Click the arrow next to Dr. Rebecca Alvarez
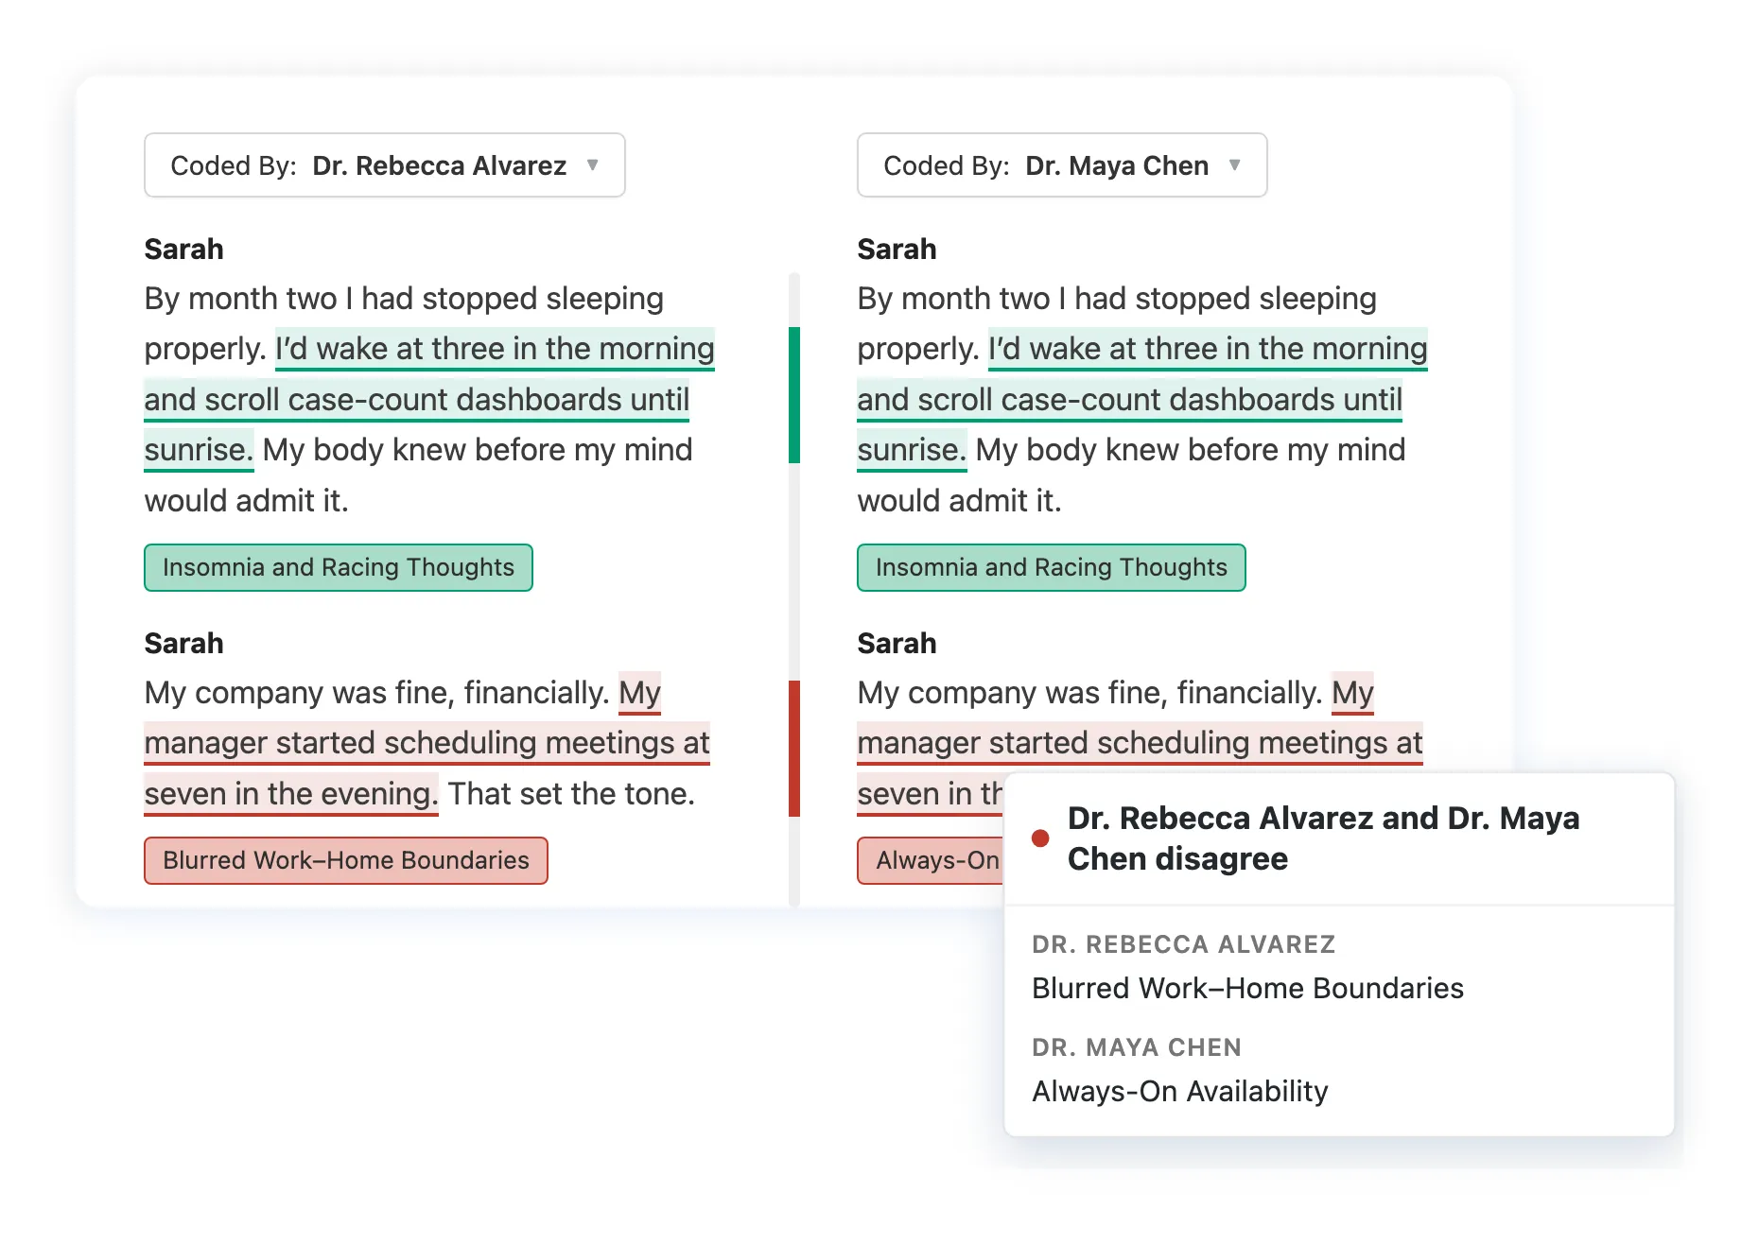The height and width of the screenshot is (1244, 1759). coord(593,165)
